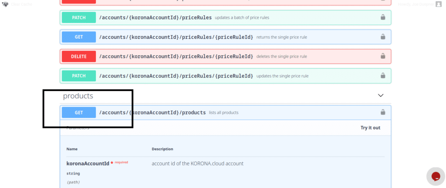Open the red chat bubble widget

pos(435,176)
